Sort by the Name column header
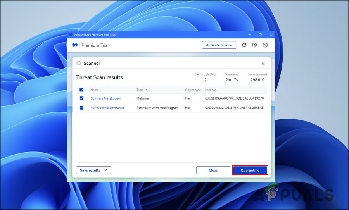349x210 pixels. [x=95, y=90]
